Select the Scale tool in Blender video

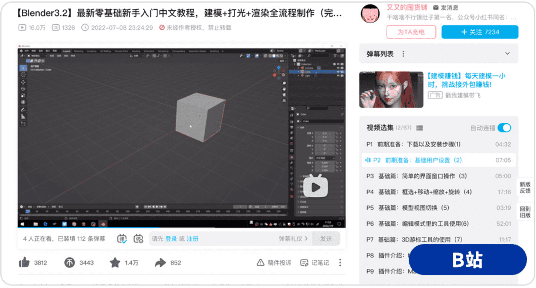click(23, 95)
